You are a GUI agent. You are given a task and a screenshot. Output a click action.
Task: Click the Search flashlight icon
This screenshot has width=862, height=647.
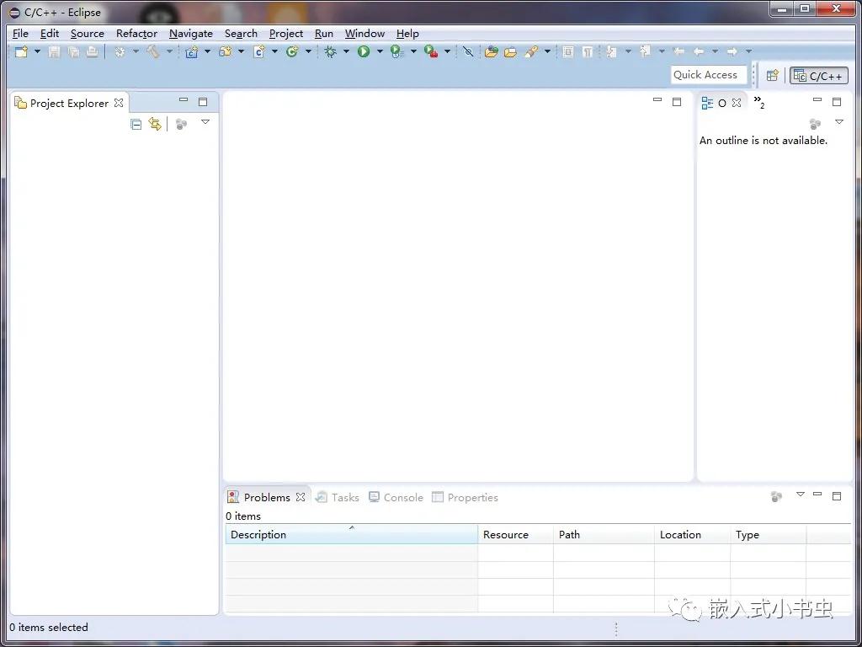pyautogui.click(x=531, y=51)
